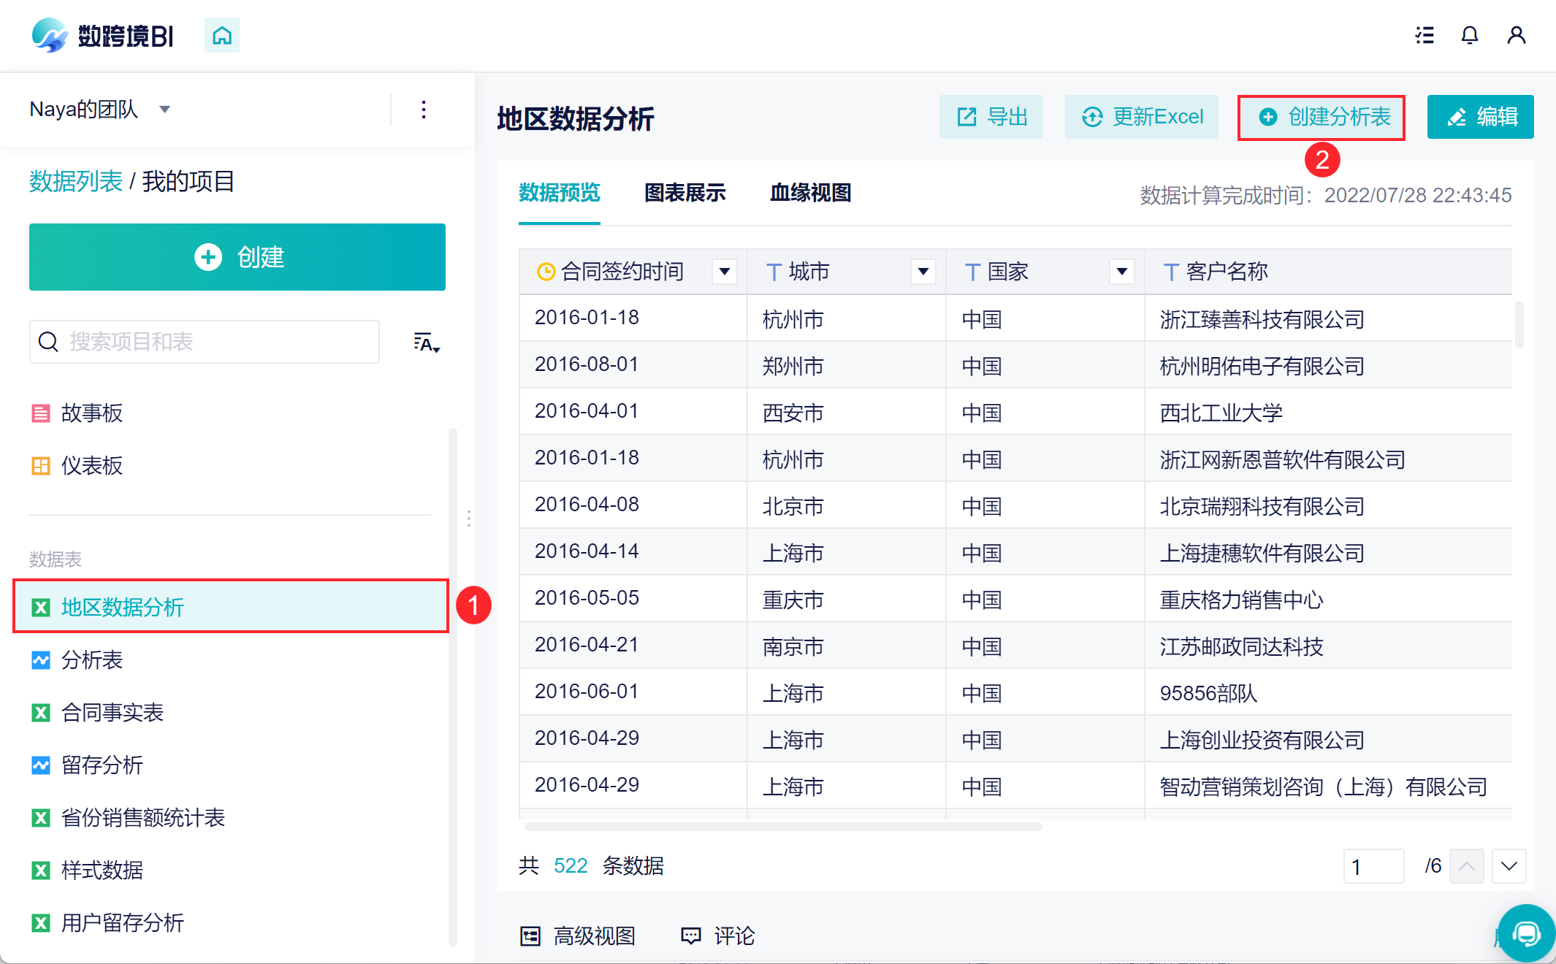The image size is (1556, 964).
Task: Open the 城市 column dropdown
Action: coord(923,272)
